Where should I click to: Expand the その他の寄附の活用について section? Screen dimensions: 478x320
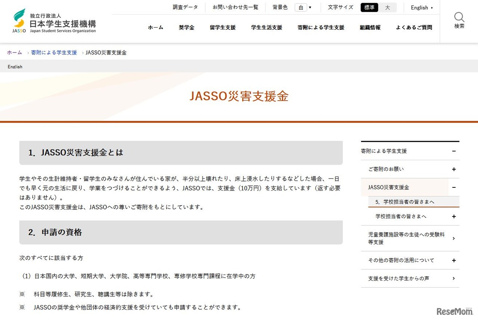click(x=454, y=260)
